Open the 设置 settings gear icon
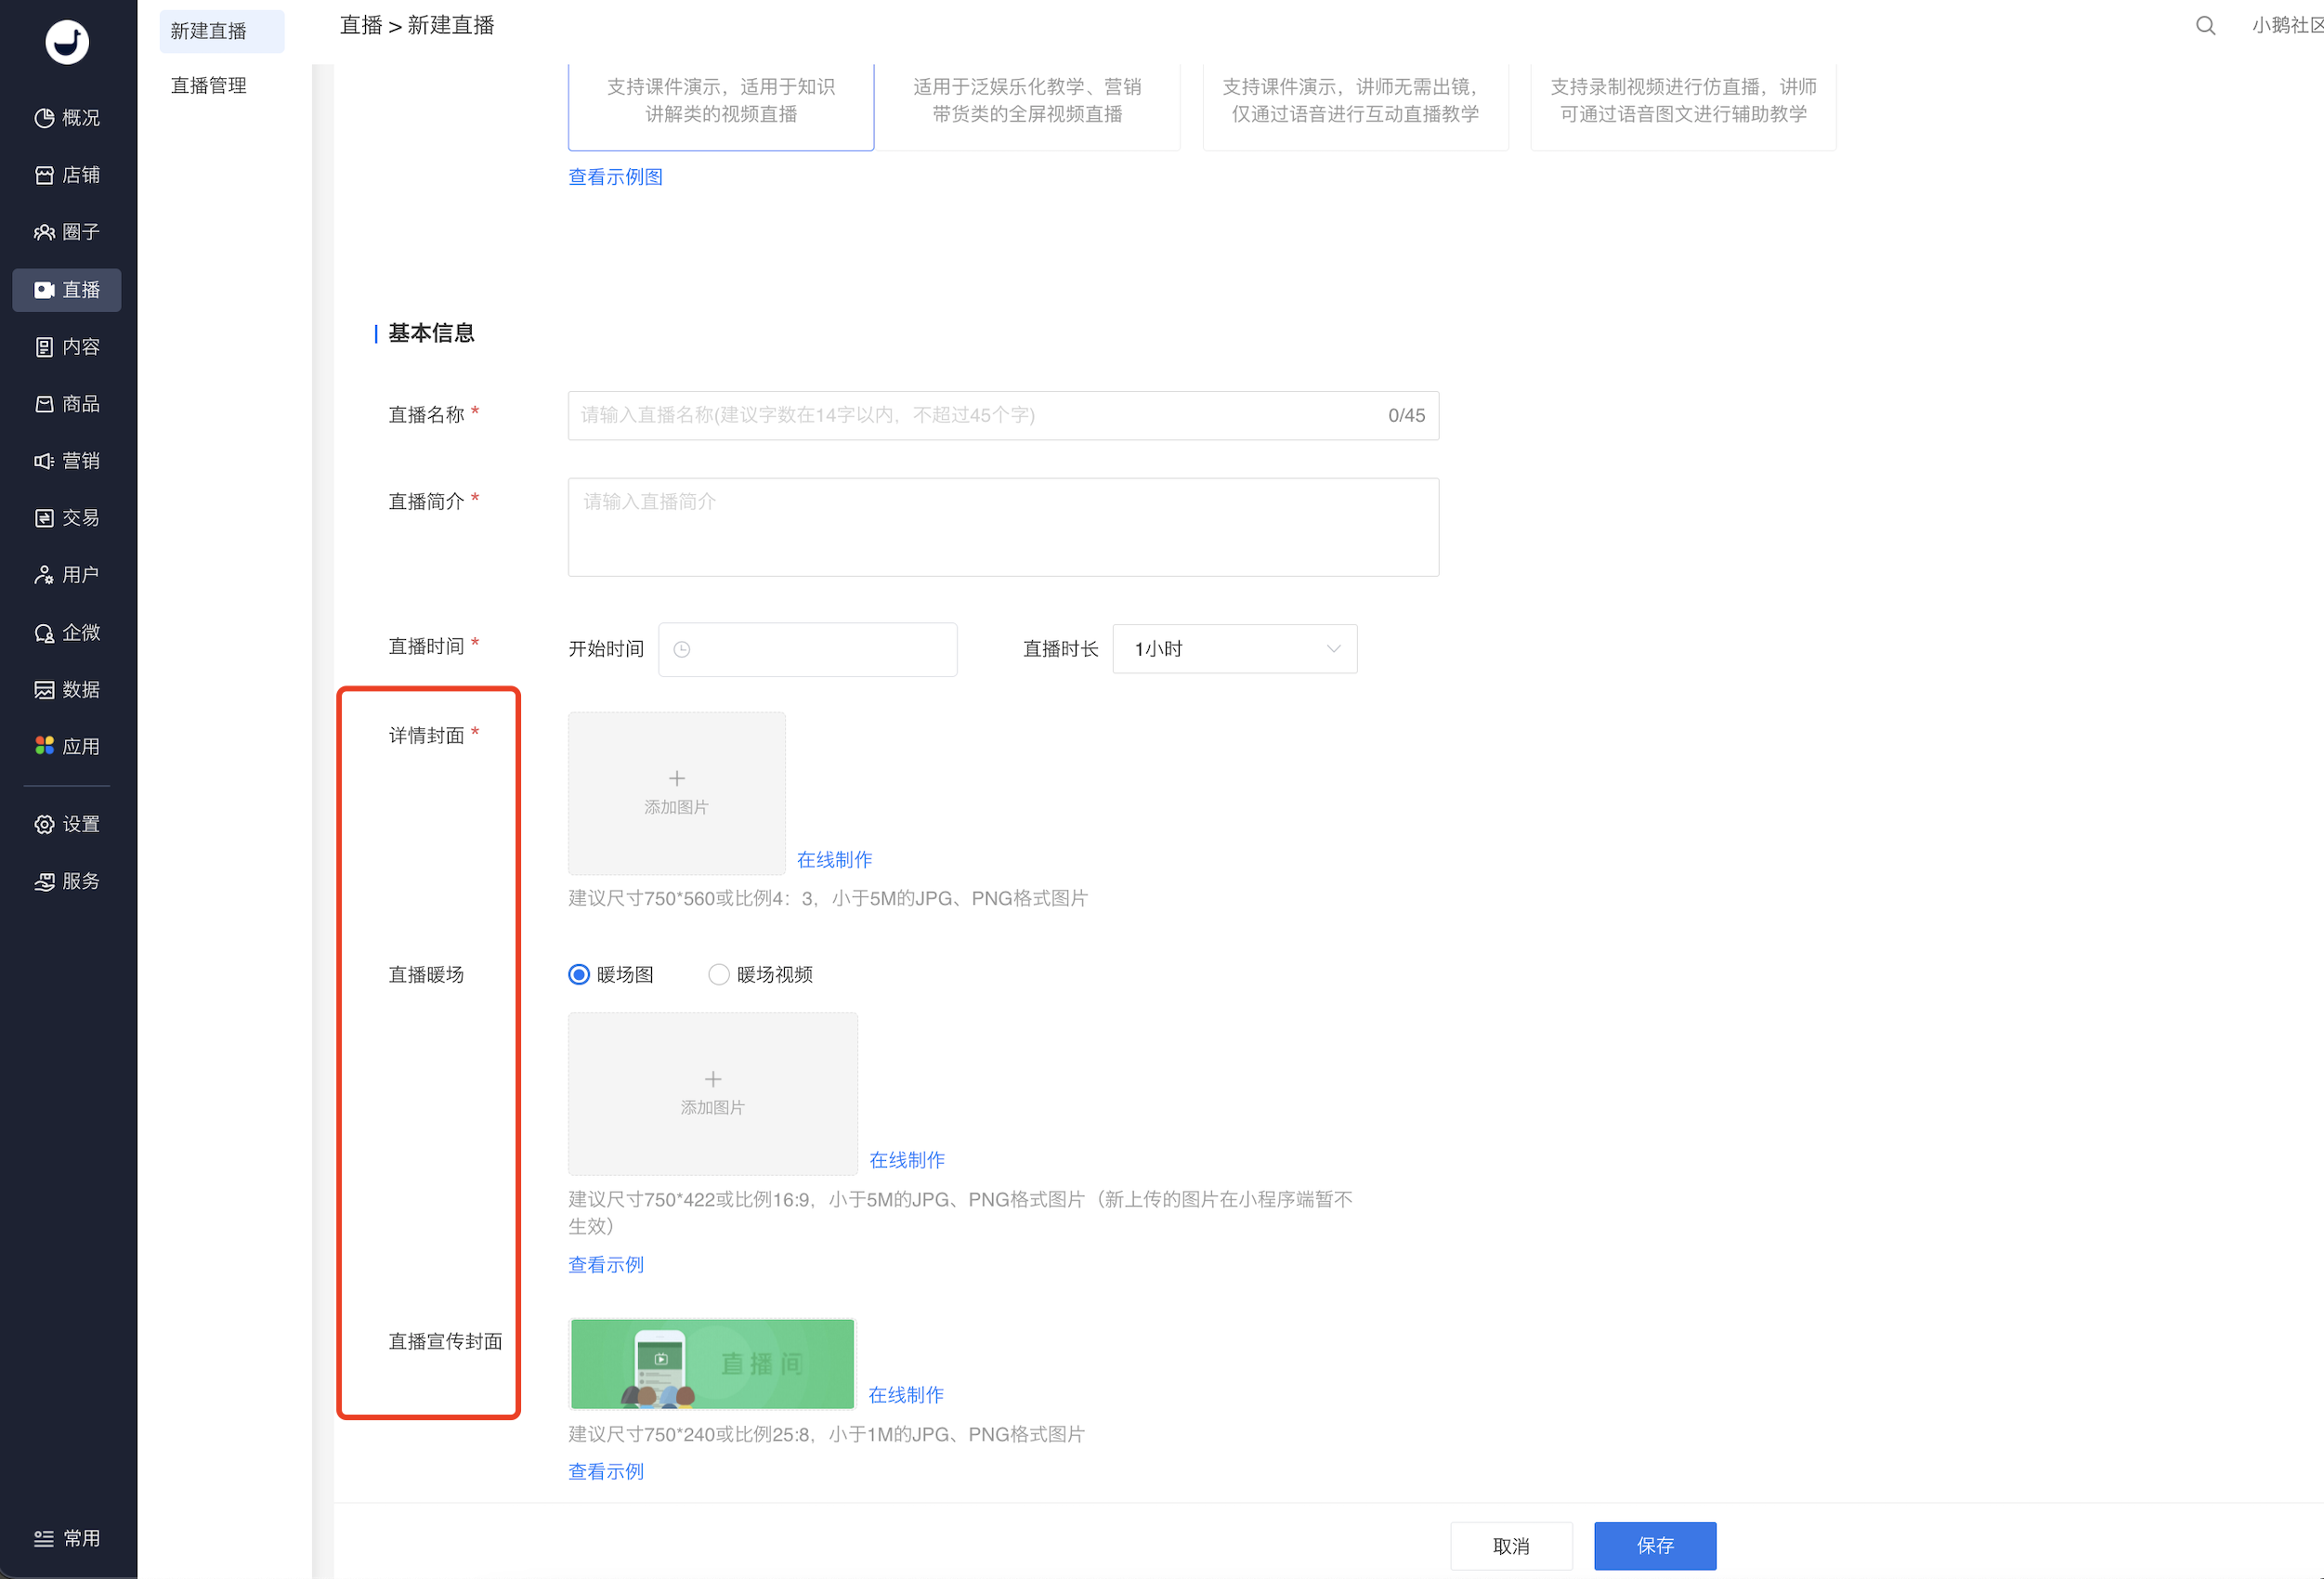Viewport: 2324px width, 1579px height. [x=44, y=824]
